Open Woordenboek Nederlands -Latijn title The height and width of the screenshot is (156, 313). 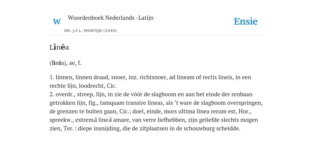111,18
